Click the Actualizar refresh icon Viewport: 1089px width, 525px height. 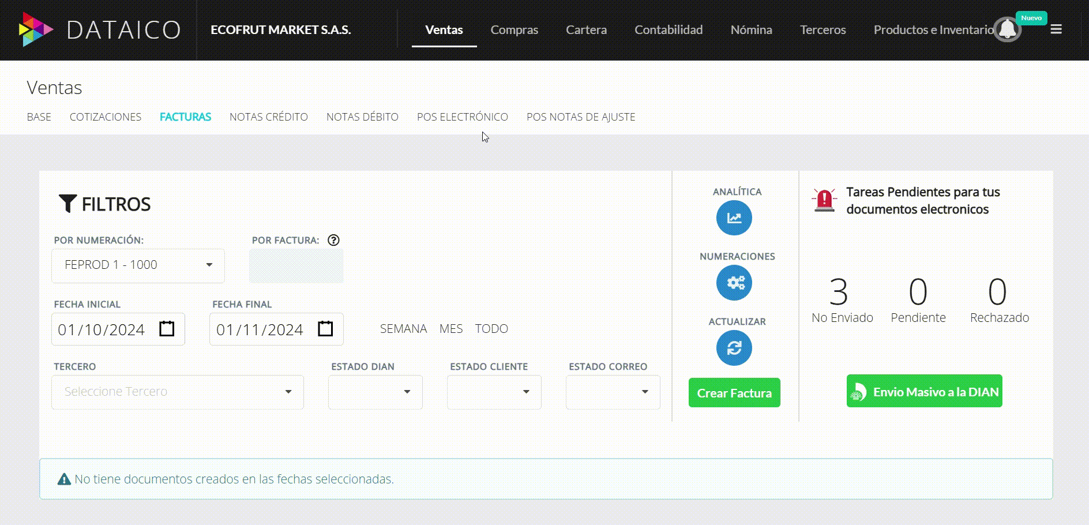pos(734,348)
